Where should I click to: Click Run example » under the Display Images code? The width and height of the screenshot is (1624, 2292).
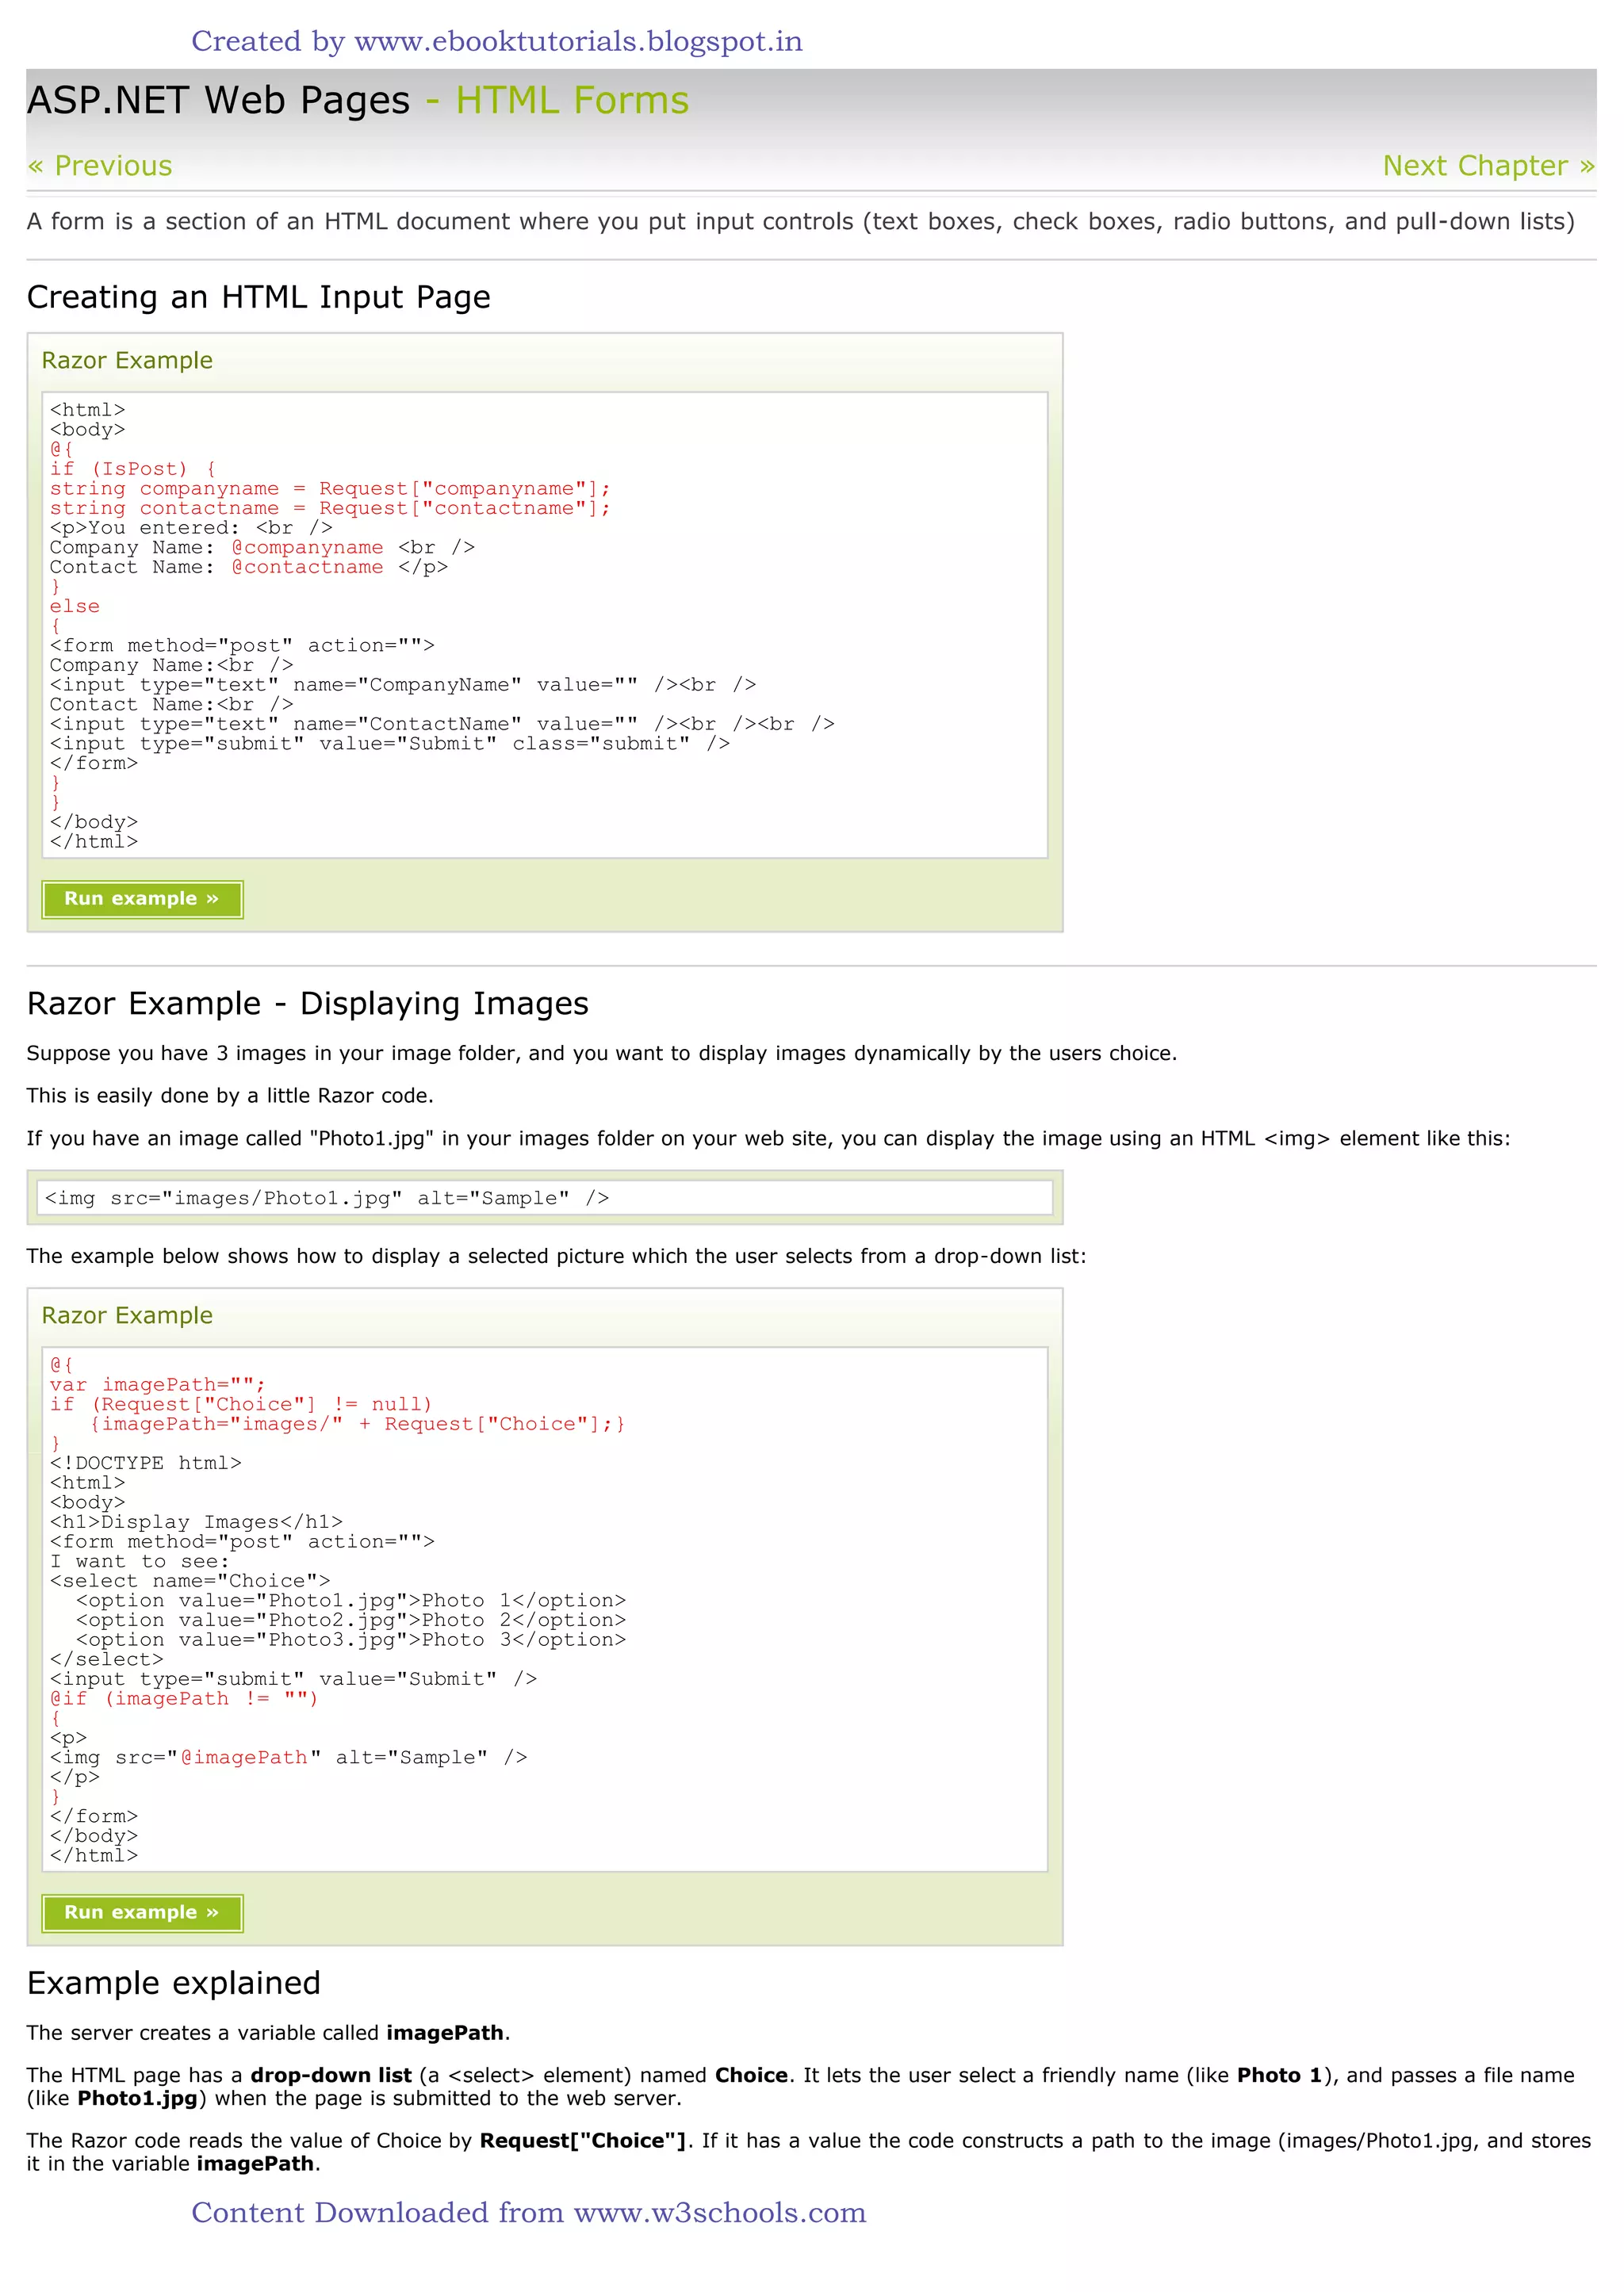tap(142, 1912)
